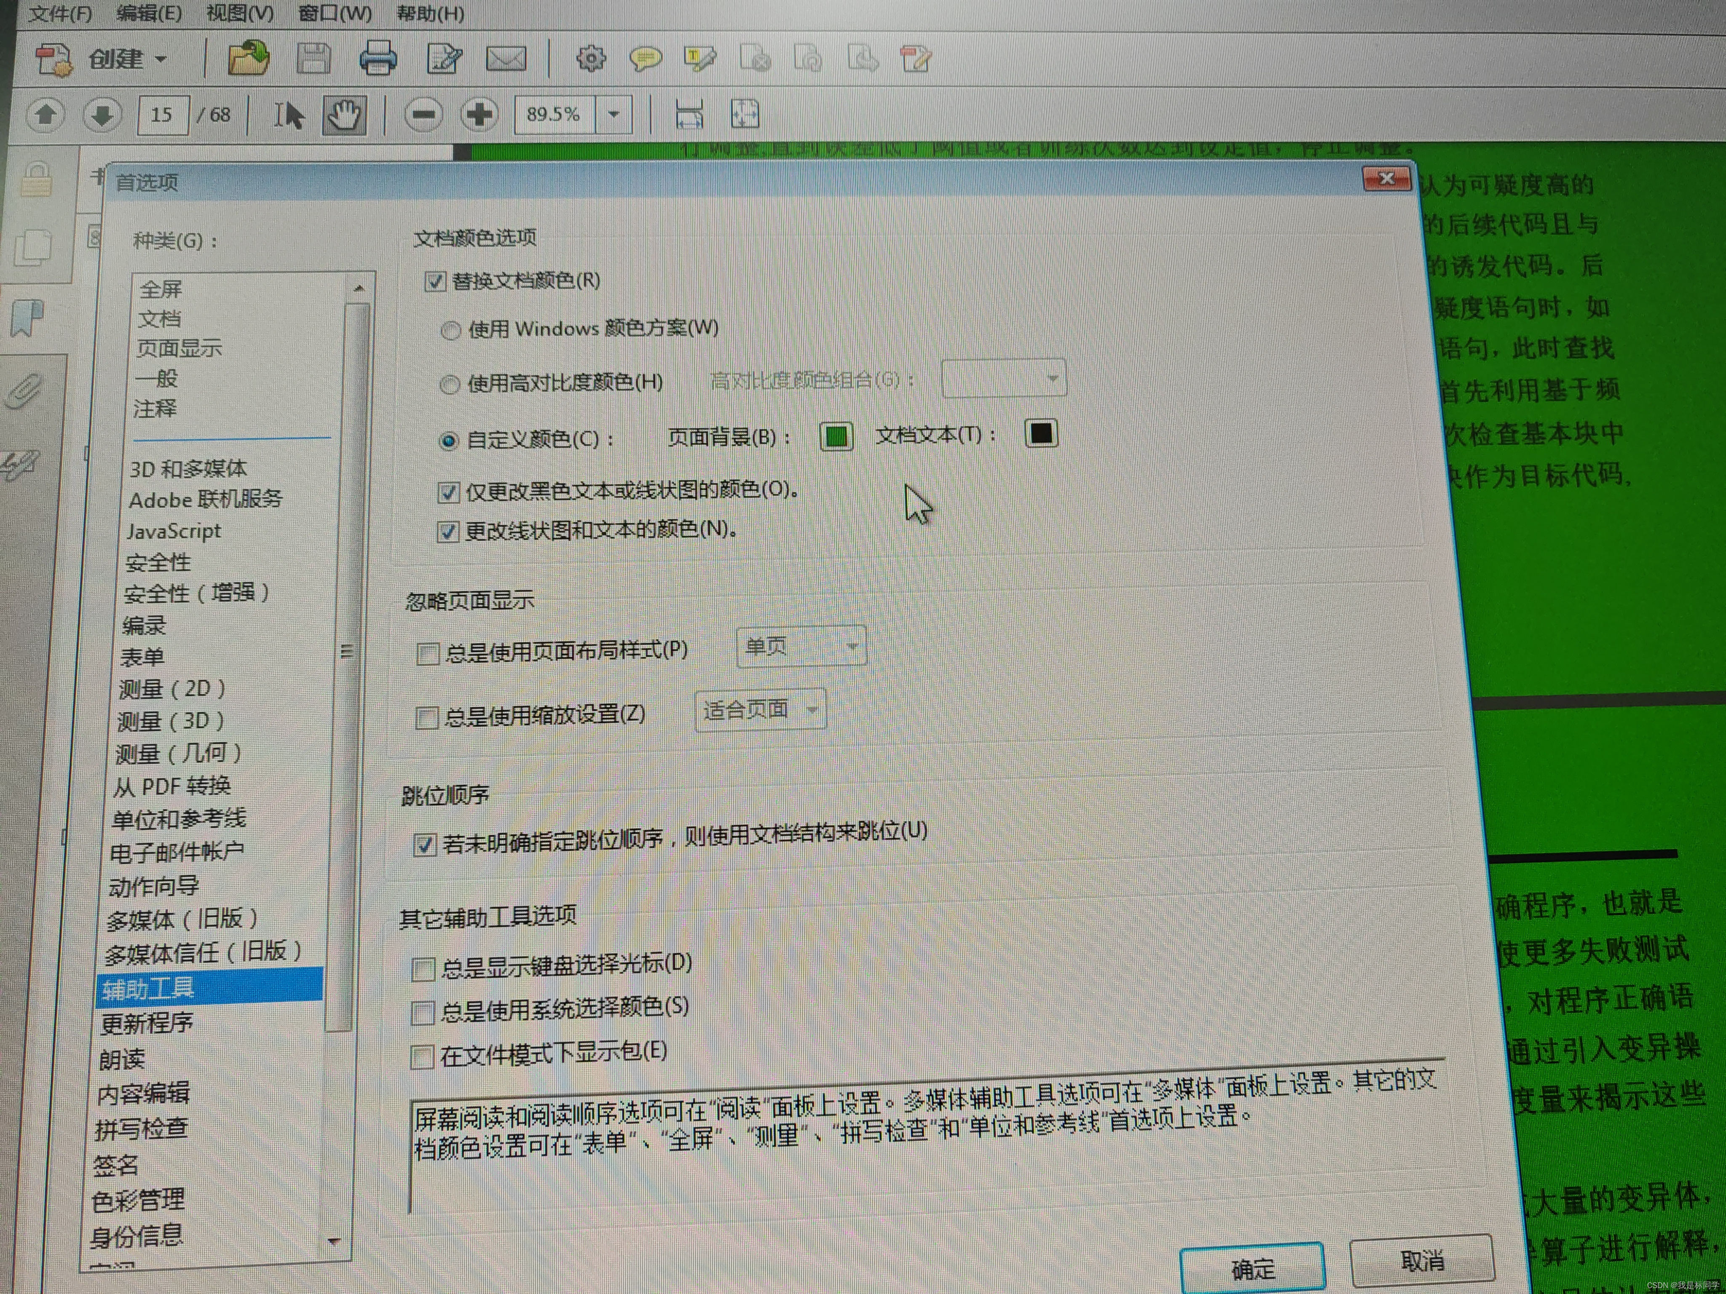This screenshot has width=1726, height=1294.
Task: Click the sticky note comment icon
Action: (645, 59)
